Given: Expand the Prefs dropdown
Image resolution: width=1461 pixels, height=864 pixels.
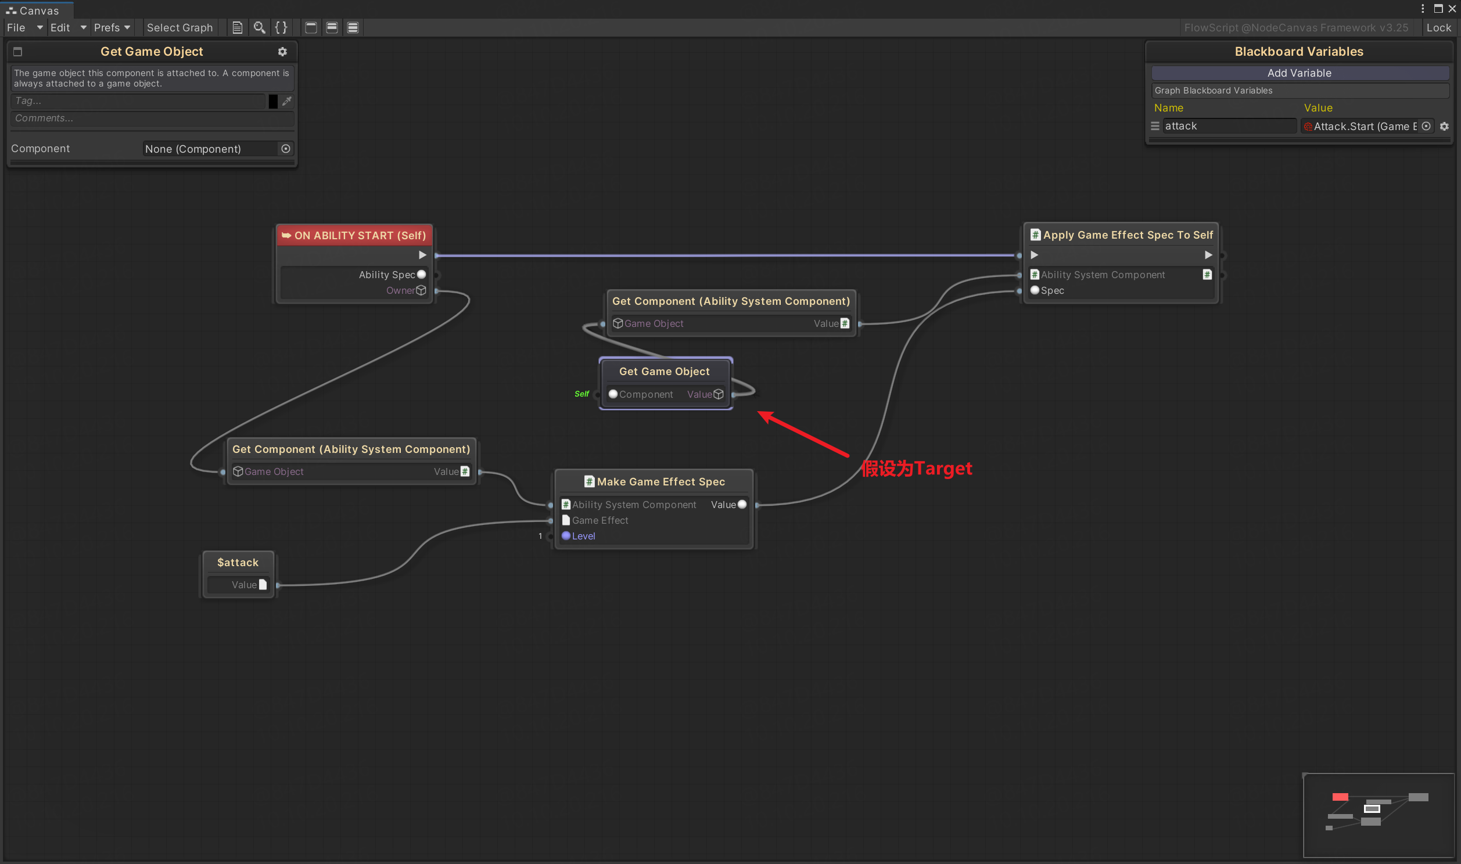Looking at the screenshot, I should coord(112,27).
